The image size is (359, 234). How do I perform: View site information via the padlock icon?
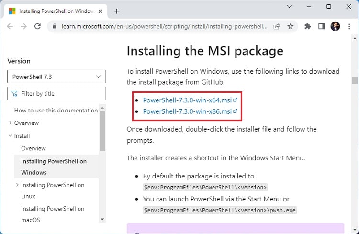pyautogui.click(x=55, y=27)
